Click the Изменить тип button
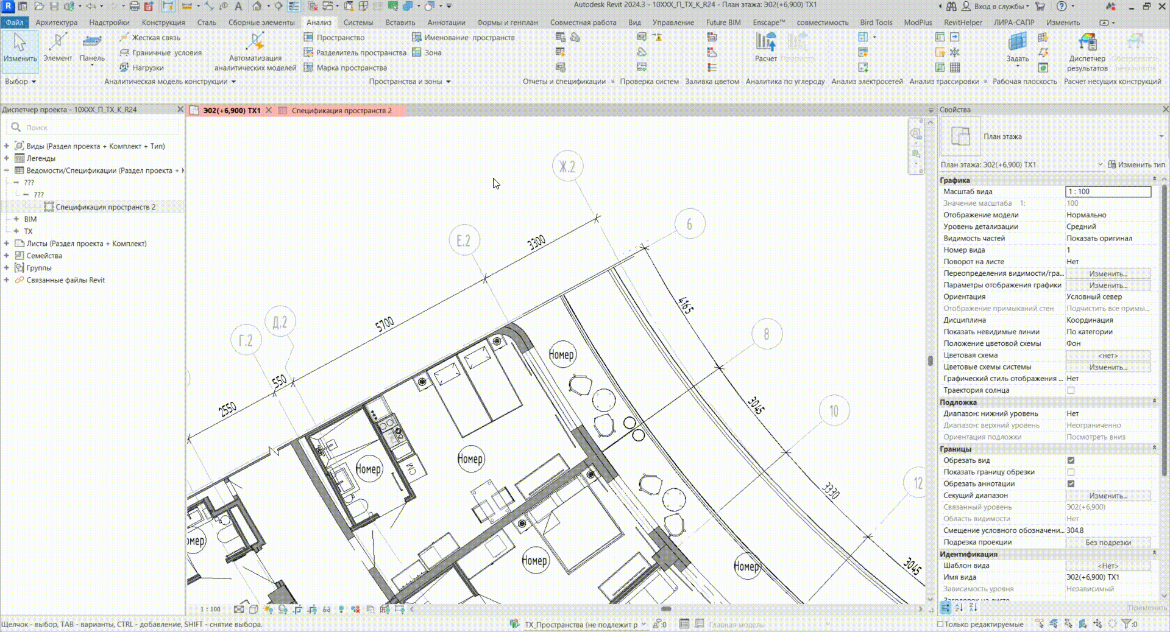 (1136, 164)
